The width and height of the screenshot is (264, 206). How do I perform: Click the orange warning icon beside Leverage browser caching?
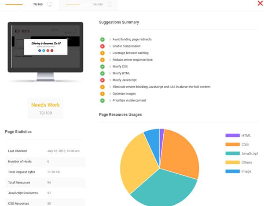pyautogui.click(x=102, y=53)
